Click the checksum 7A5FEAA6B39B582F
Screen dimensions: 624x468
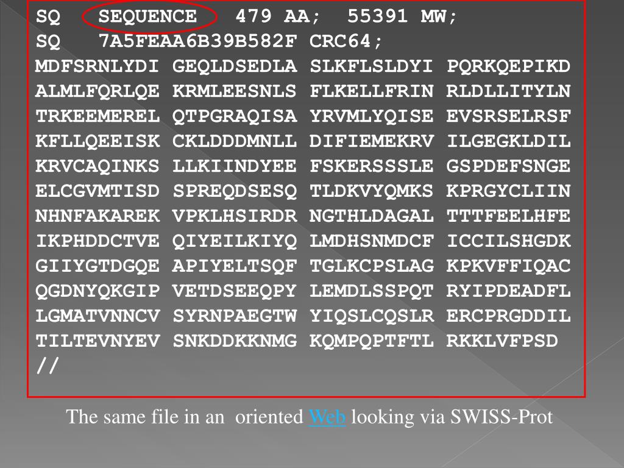[198, 41]
